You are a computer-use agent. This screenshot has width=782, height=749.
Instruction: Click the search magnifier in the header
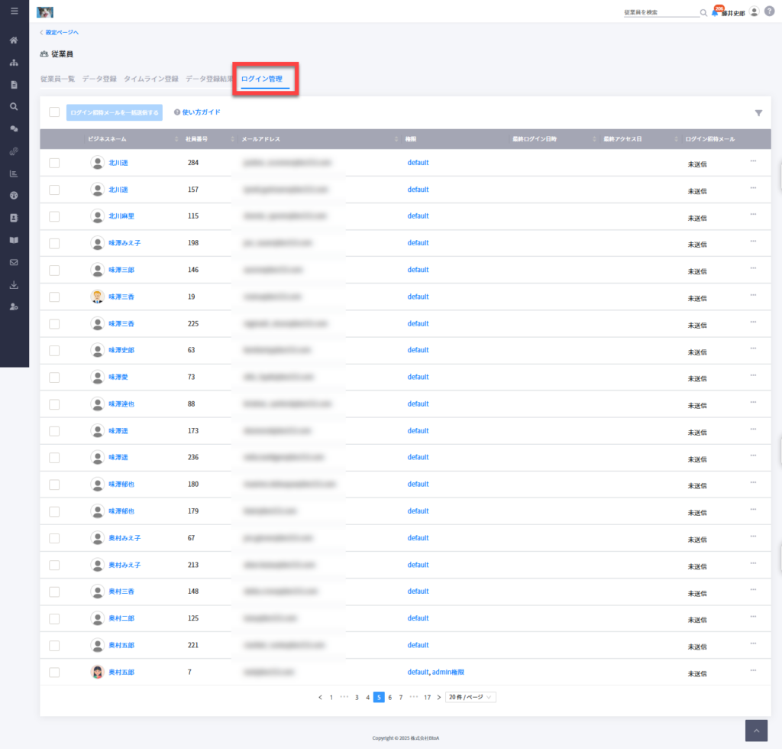tap(703, 12)
